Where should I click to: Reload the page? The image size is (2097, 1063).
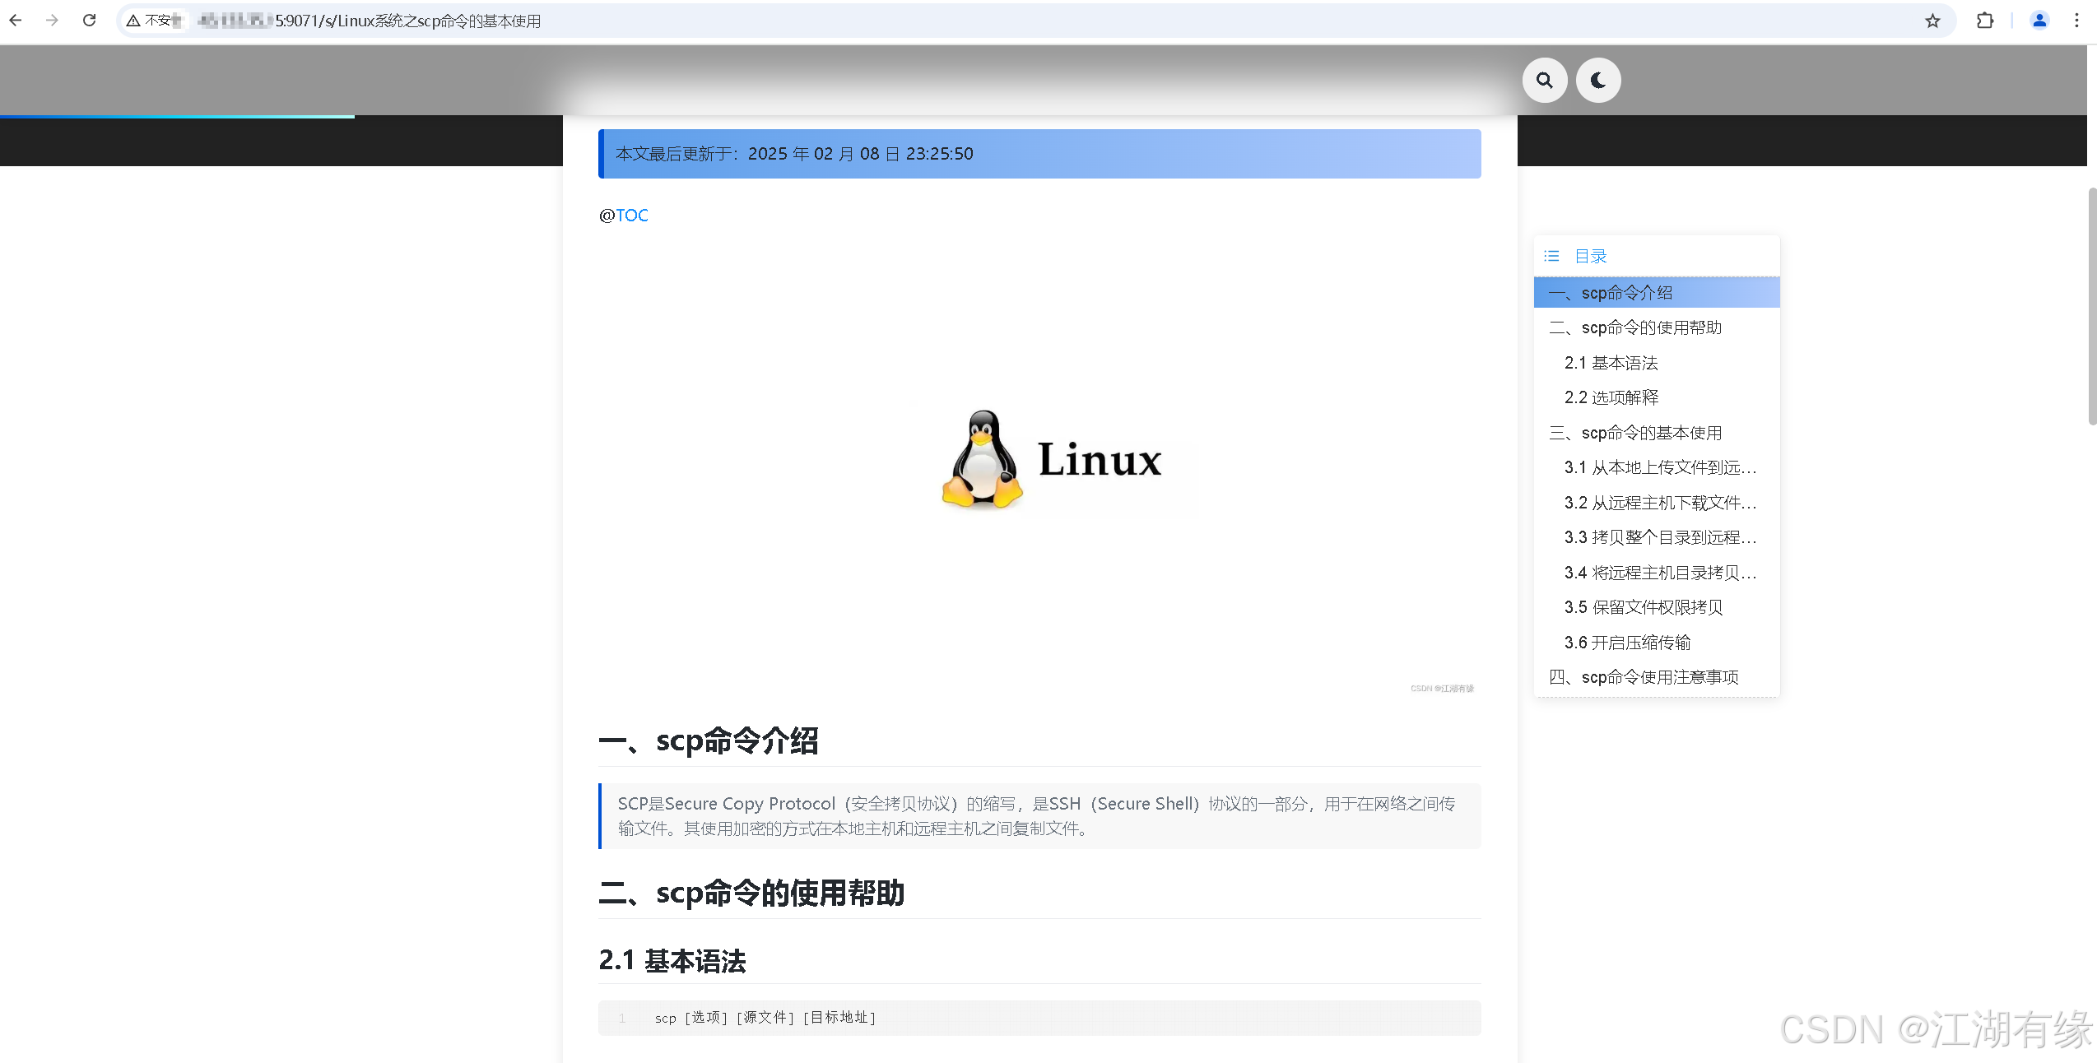(x=90, y=21)
